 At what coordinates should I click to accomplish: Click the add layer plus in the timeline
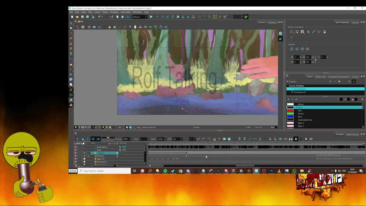click(109, 143)
